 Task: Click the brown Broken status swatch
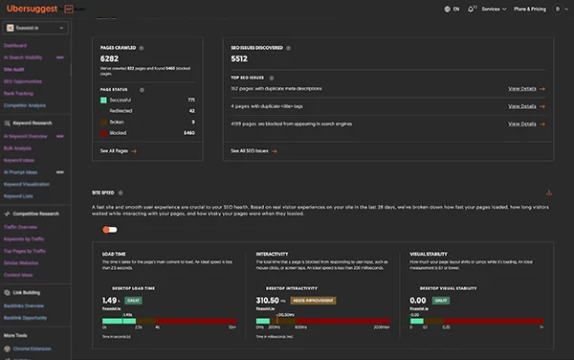point(103,122)
